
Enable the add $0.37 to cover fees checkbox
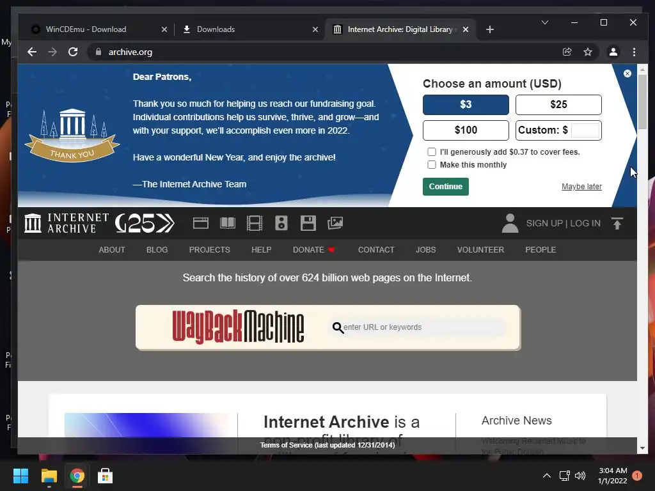tap(432, 152)
